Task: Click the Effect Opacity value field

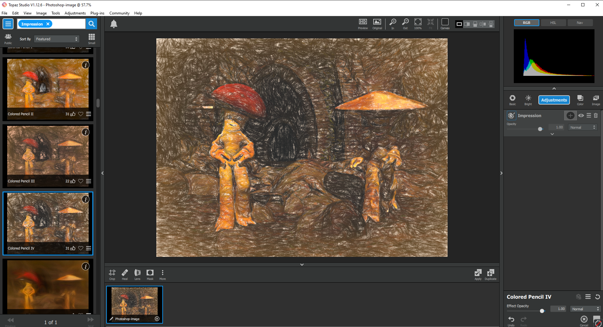Action: click(x=558, y=309)
